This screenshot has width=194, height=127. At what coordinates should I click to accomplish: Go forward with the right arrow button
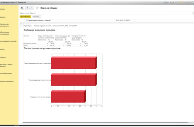(32, 8)
